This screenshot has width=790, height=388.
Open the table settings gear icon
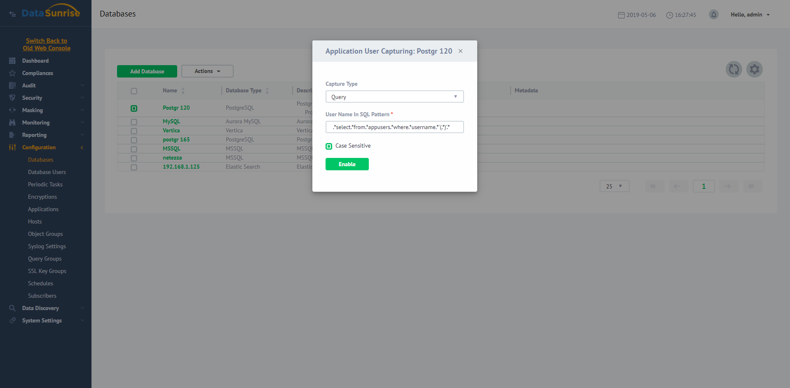755,69
